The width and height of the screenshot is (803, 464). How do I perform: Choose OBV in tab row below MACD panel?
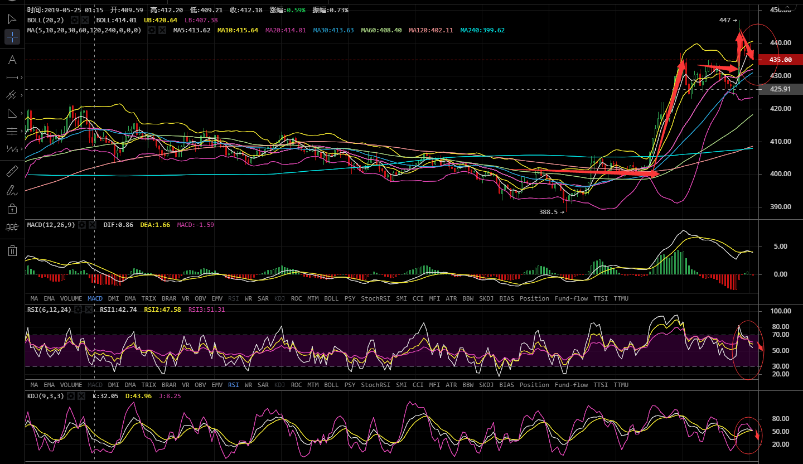200,298
